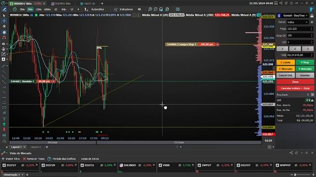The width and height of the screenshot is (316, 177).
Task: Open the chart settings sliders icon
Action: point(178,9)
